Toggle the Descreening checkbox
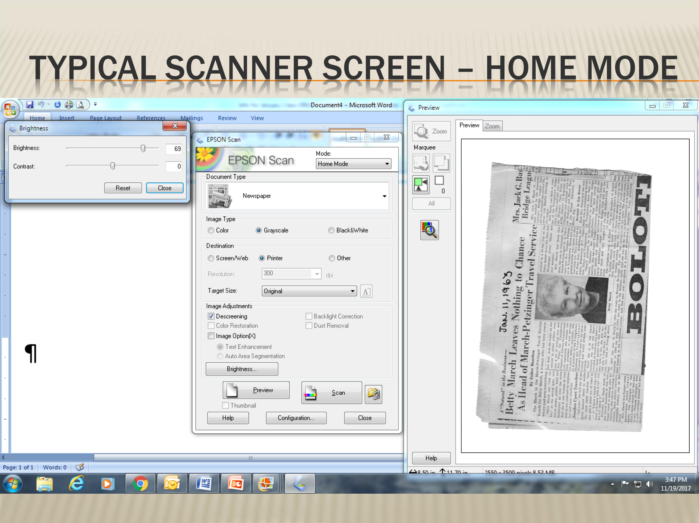 click(x=211, y=316)
